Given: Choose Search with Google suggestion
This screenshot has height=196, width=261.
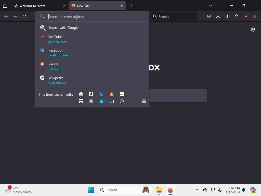Looking at the screenshot, I should tap(92, 28).
